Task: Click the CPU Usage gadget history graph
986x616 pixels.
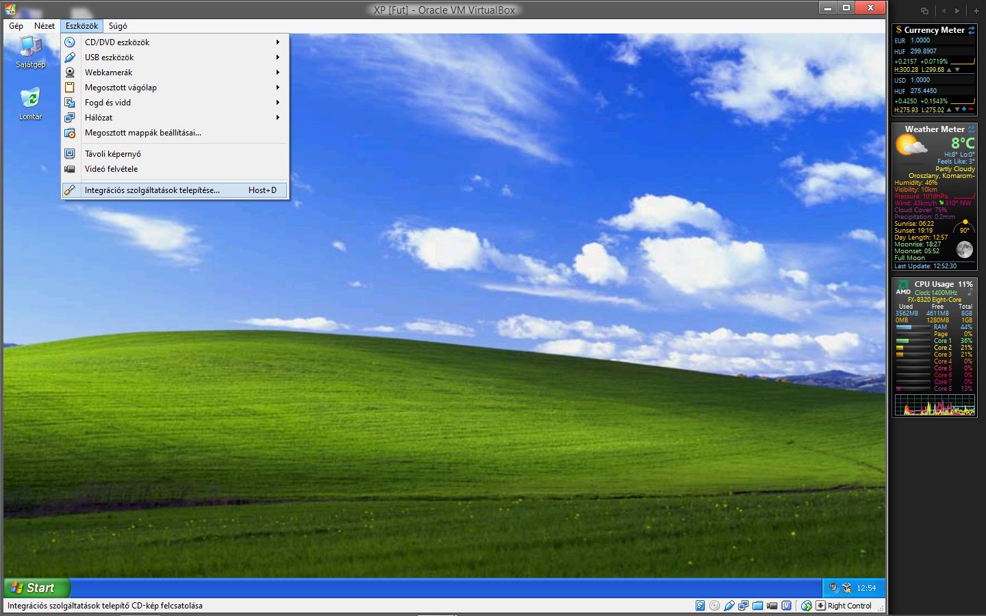Action: pos(935,405)
